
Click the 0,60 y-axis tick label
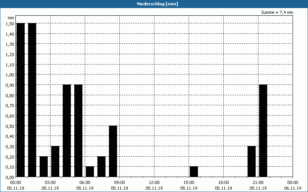pyautogui.click(x=10, y=116)
